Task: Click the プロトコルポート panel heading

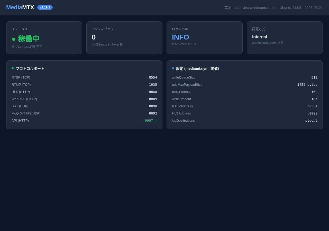Action: click(30, 69)
